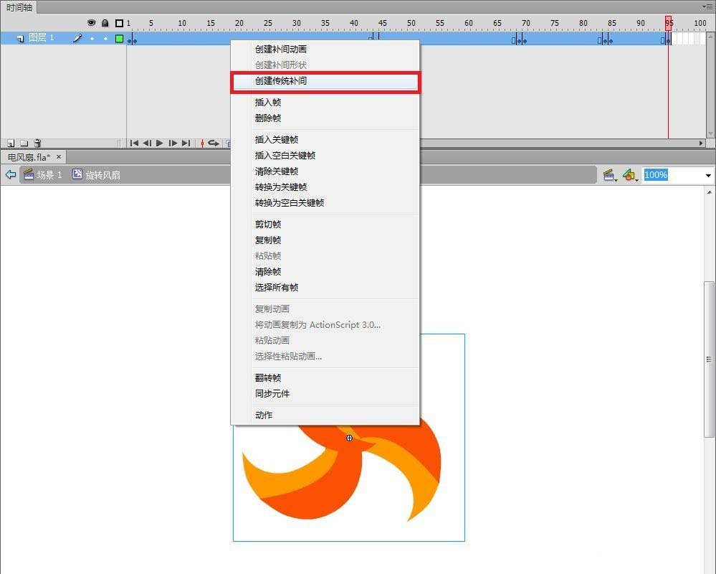The image size is (716, 574).
Task: Open the Edit Scene dropdown icon
Action: point(611,175)
